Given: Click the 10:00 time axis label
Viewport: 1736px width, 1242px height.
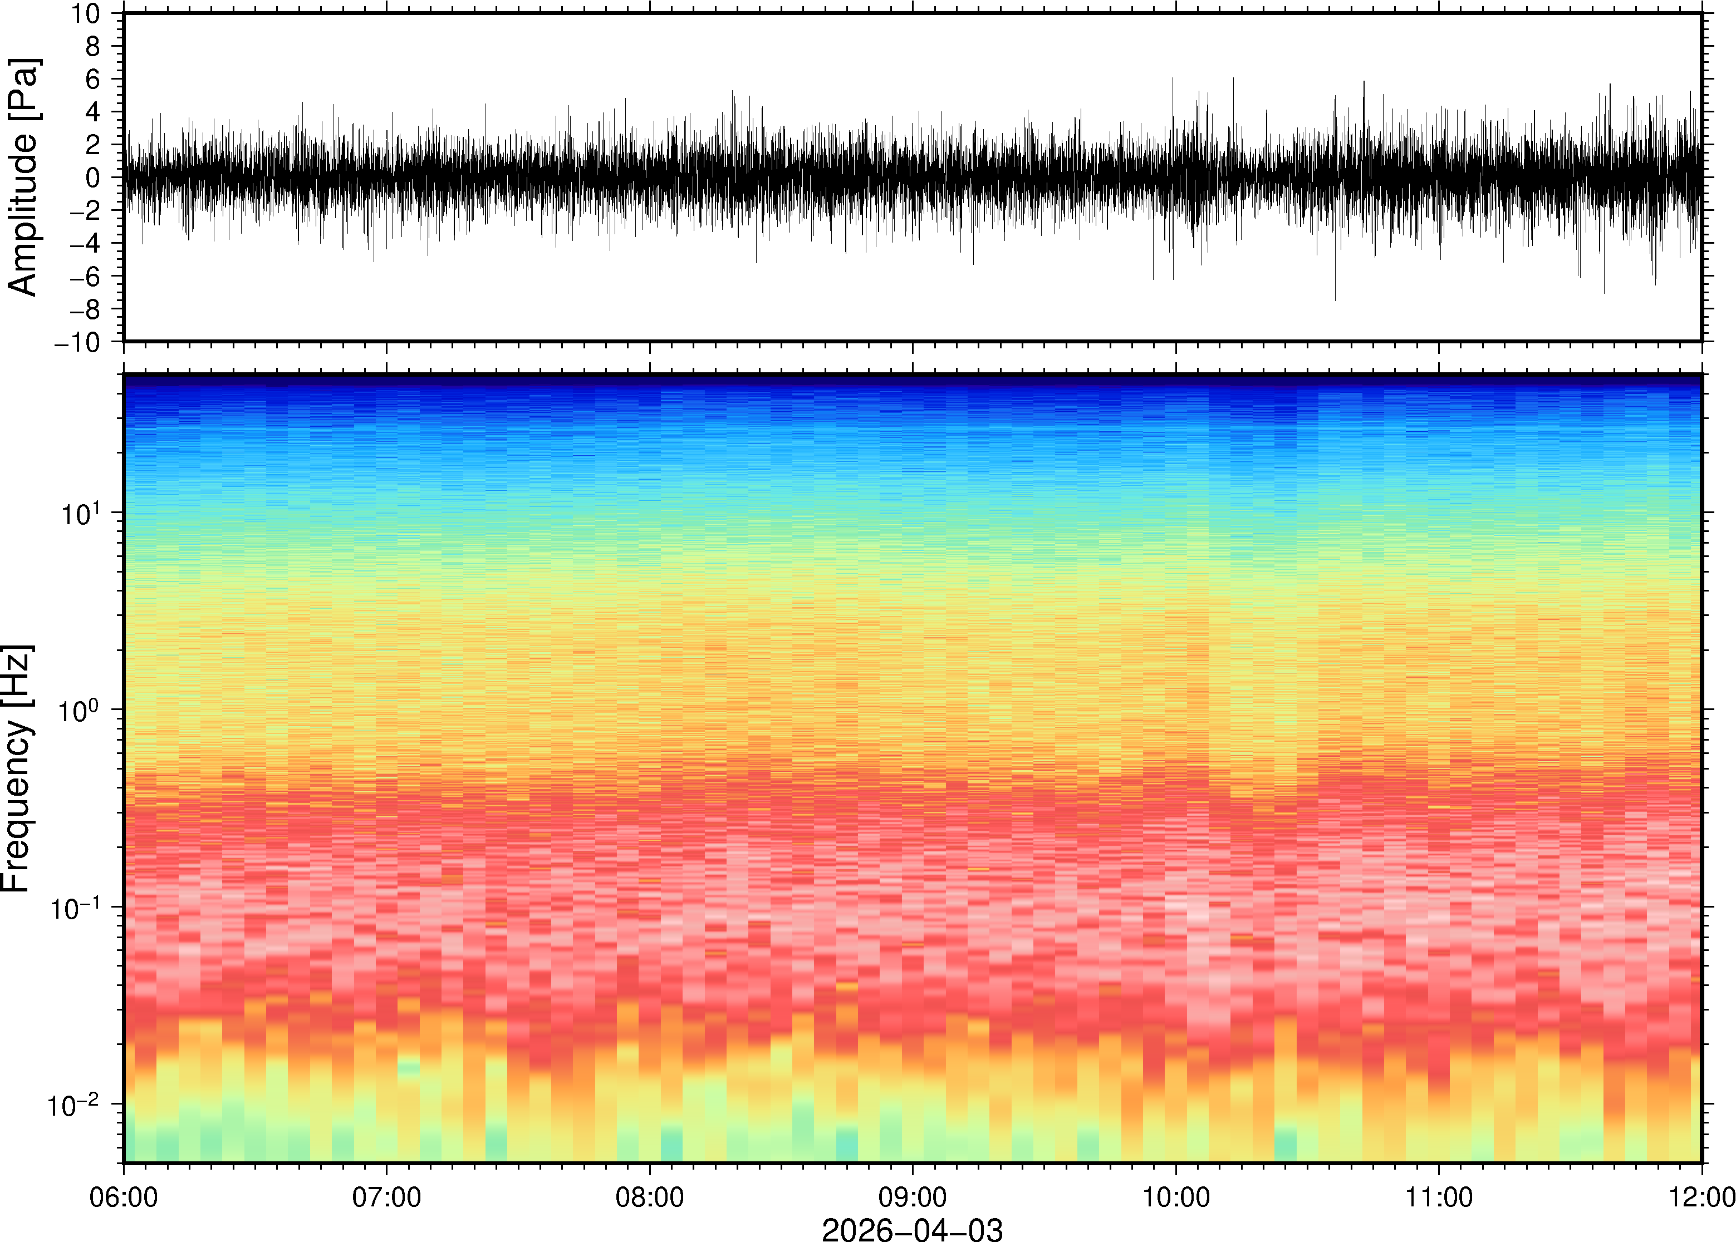Looking at the screenshot, I should tap(1176, 1197).
